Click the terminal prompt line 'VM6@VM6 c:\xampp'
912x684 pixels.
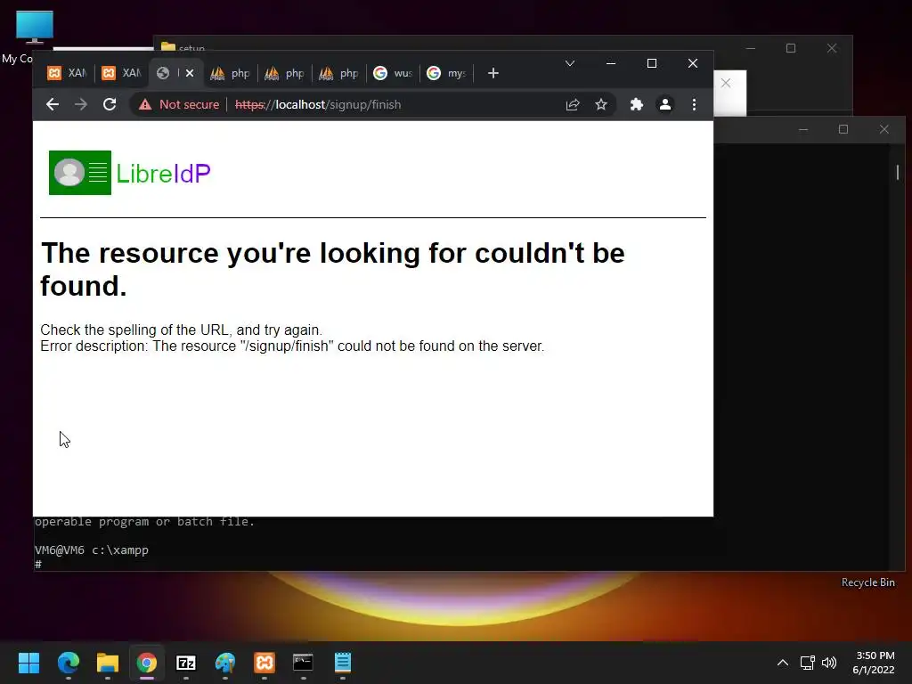point(92,550)
